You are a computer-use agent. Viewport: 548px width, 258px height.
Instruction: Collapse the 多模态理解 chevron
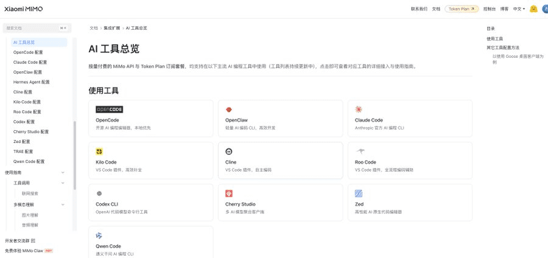pos(63,204)
